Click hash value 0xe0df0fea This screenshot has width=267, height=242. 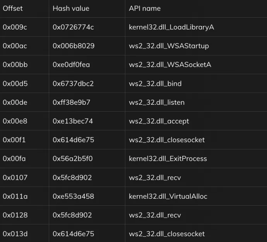coord(71,65)
